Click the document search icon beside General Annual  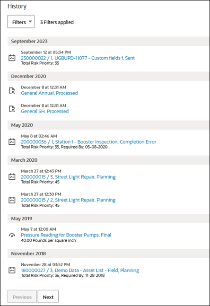click(12, 90)
